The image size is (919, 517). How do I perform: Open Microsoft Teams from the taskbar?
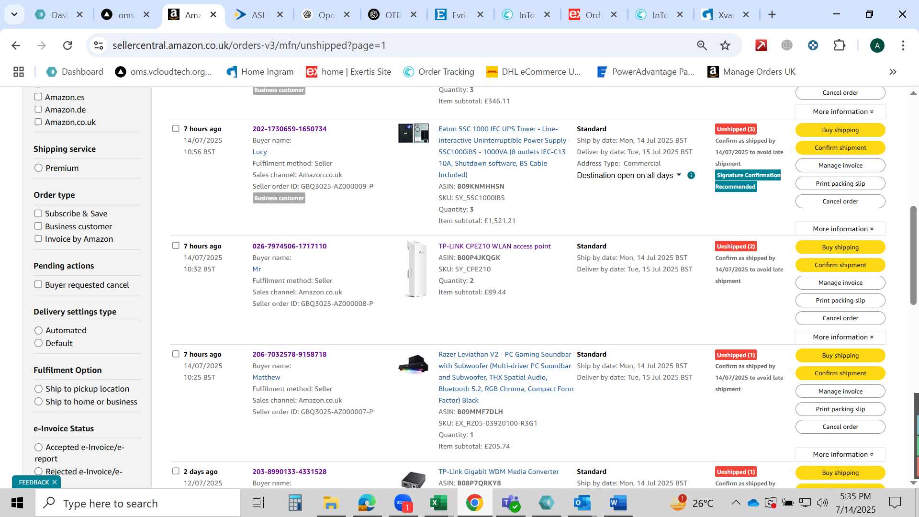510,503
